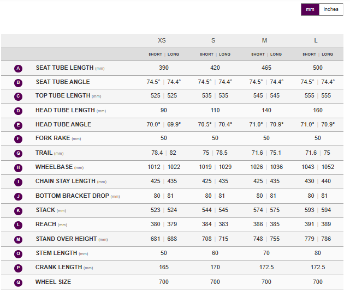Screen dimensions: 350x297
Task: Select the XS size column header
Action: coord(162,41)
